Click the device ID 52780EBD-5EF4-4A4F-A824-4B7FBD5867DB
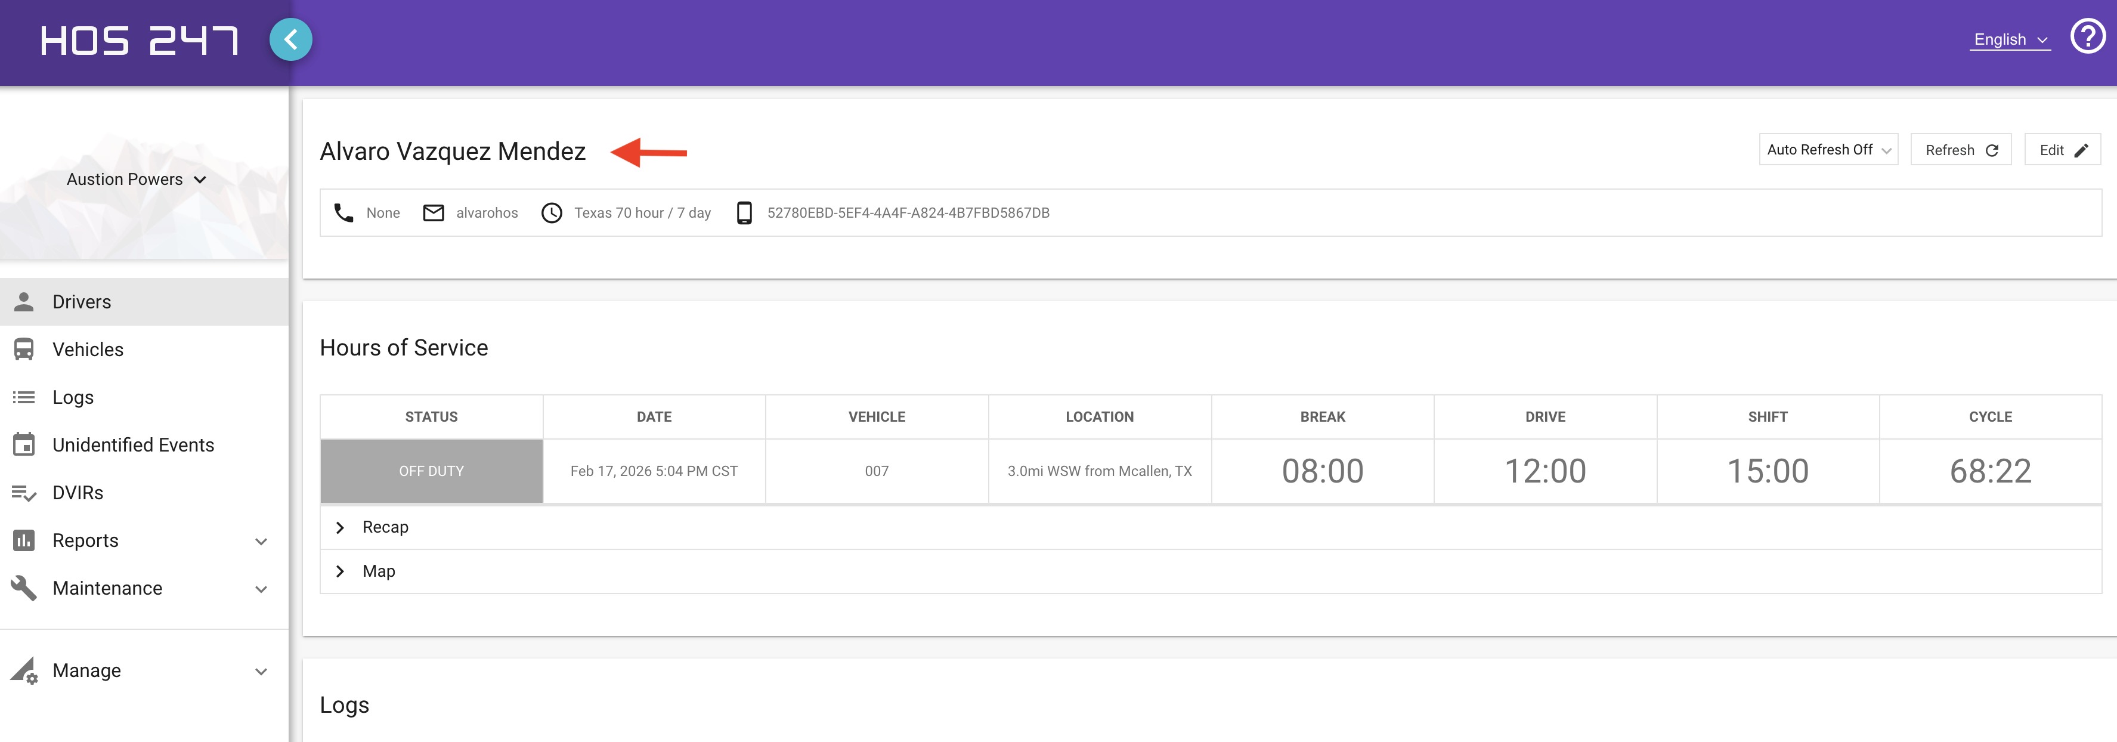Viewport: 2117px width, 742px height. [908, 213]
